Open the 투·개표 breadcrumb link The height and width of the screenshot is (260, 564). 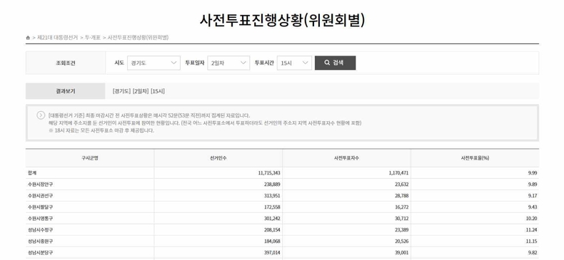click(x=93, y=37)
